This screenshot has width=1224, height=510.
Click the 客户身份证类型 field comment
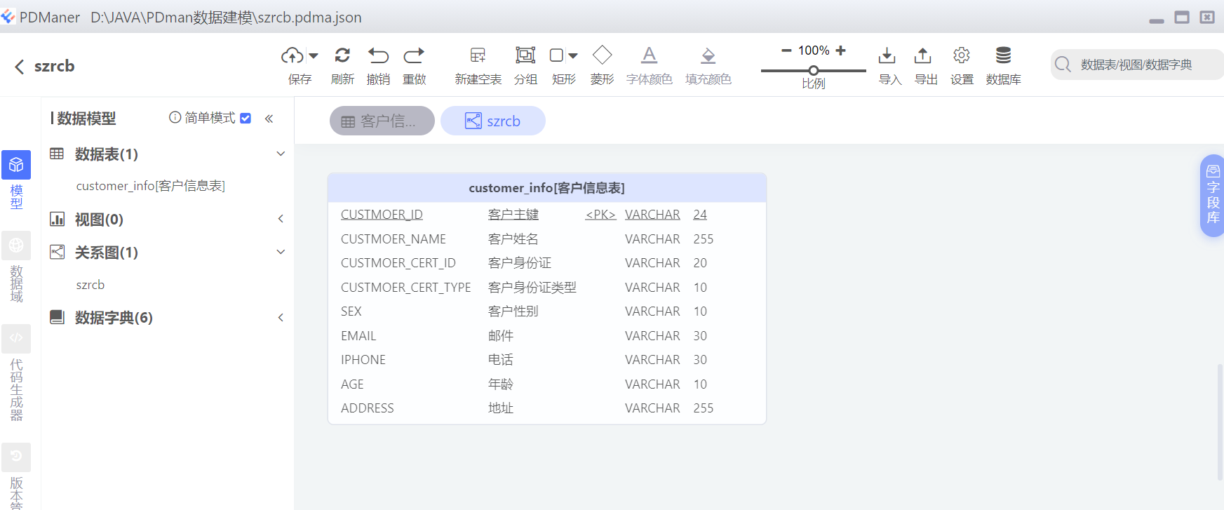tap(532, 288)
